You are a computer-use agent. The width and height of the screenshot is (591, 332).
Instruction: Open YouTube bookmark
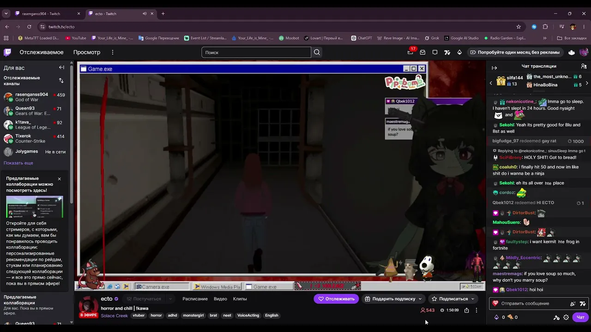click(76, 38)
